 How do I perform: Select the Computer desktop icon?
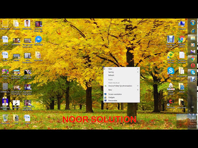pos(182,25)
